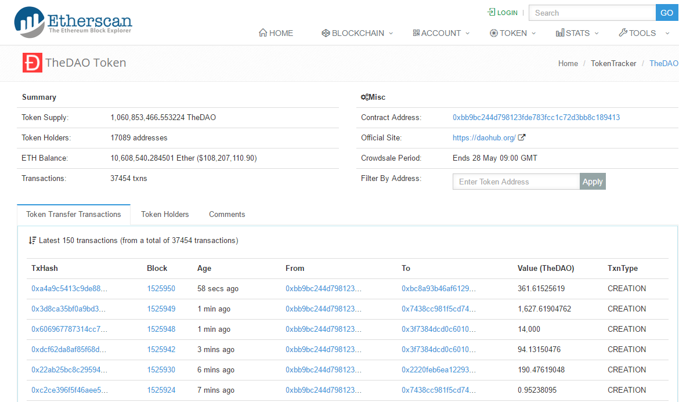This screenshot has width=679, height=402.
Task: Click the ETH Balance value 10,608,540.284501 Ether
Action: coord(183,158)
